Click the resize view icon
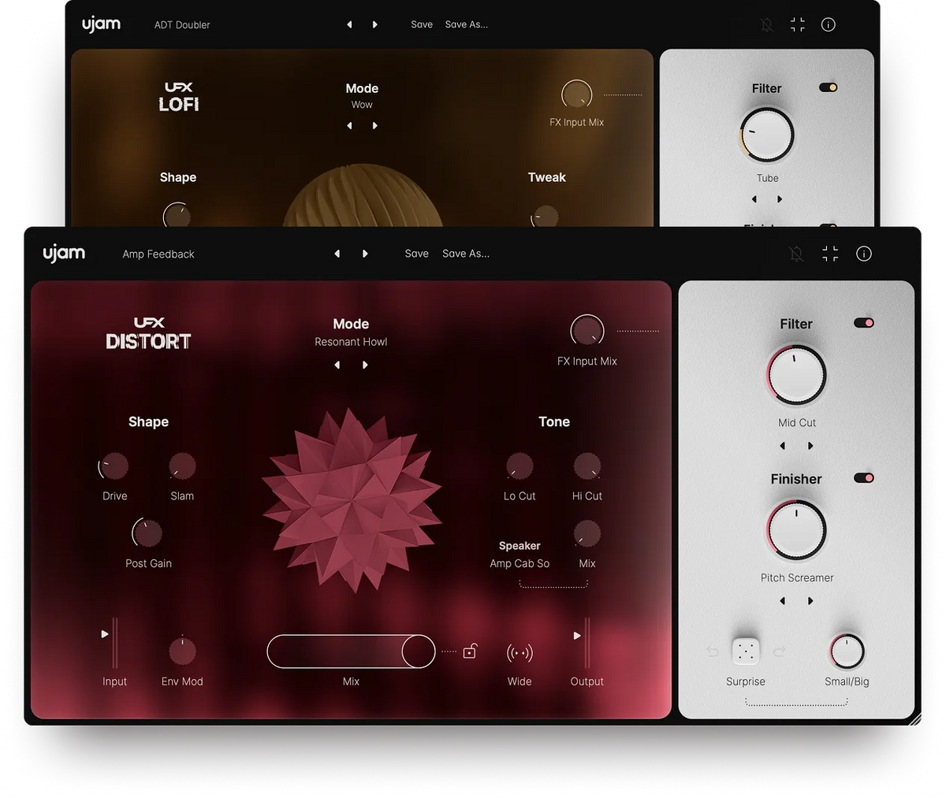The image size is (946, 798). [x=829, y=254]
